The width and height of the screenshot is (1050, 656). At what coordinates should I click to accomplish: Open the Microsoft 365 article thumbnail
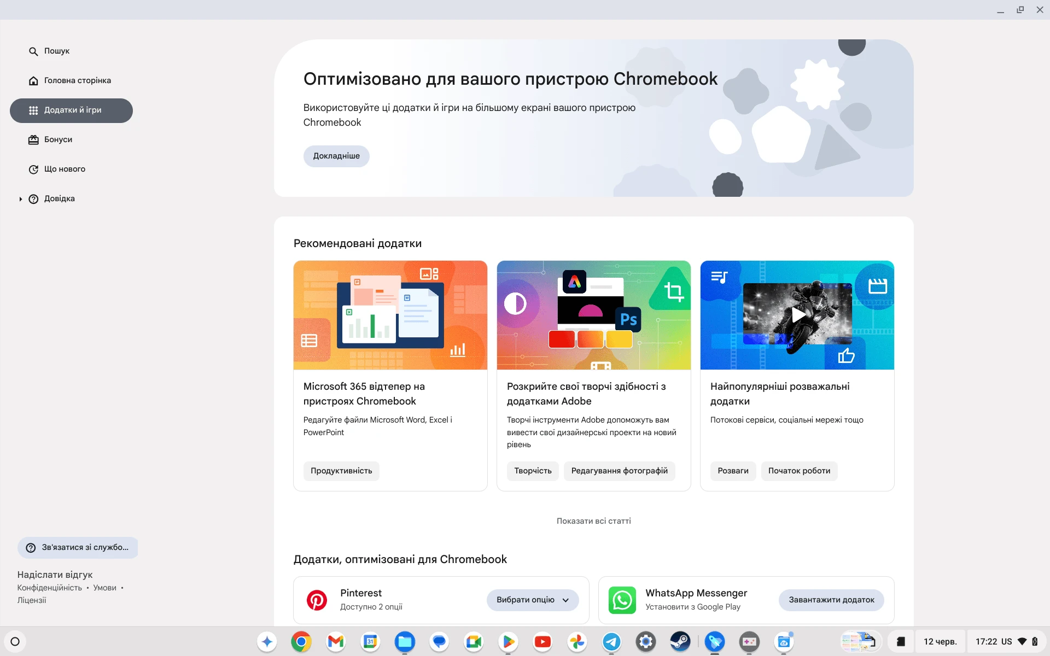(x=390, y=315)
